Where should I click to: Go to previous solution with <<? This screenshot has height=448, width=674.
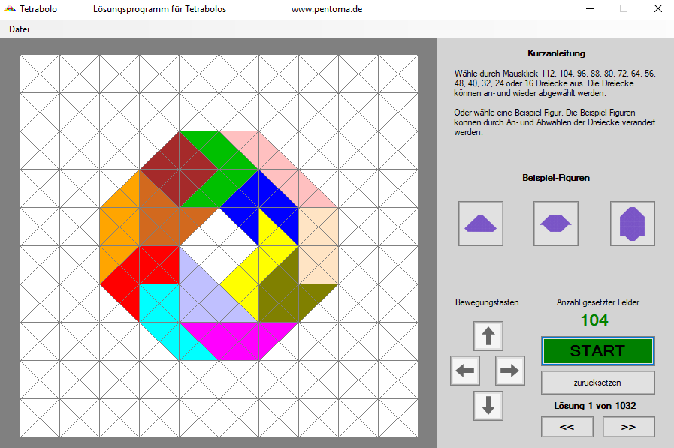(567, 427)
